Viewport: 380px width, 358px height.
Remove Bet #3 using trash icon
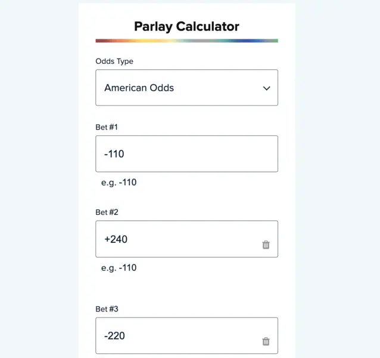tap(266, 341)
